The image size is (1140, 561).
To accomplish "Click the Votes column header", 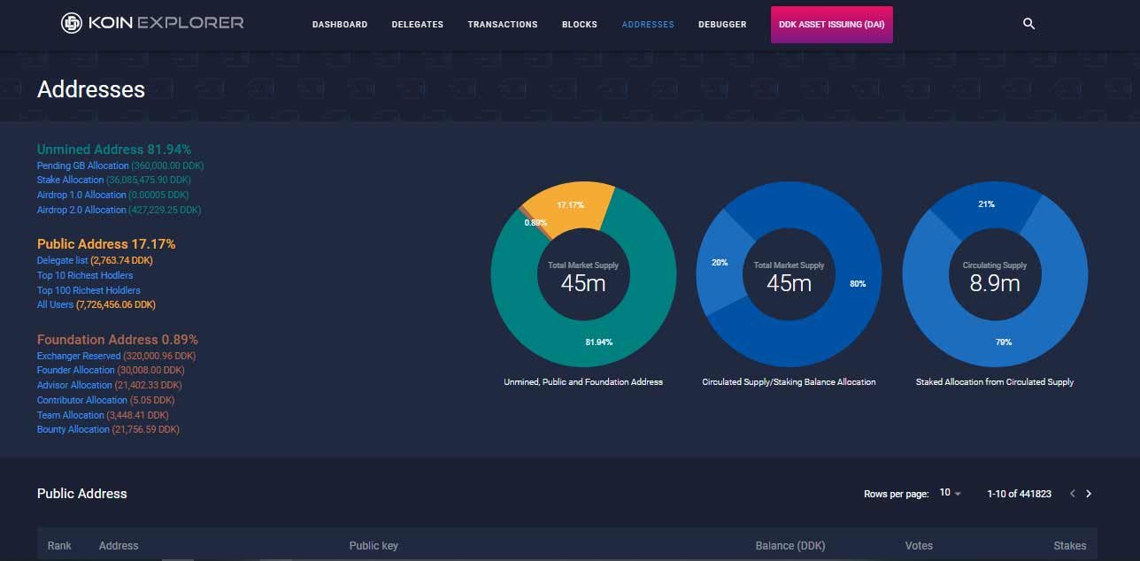I will 919,546.
